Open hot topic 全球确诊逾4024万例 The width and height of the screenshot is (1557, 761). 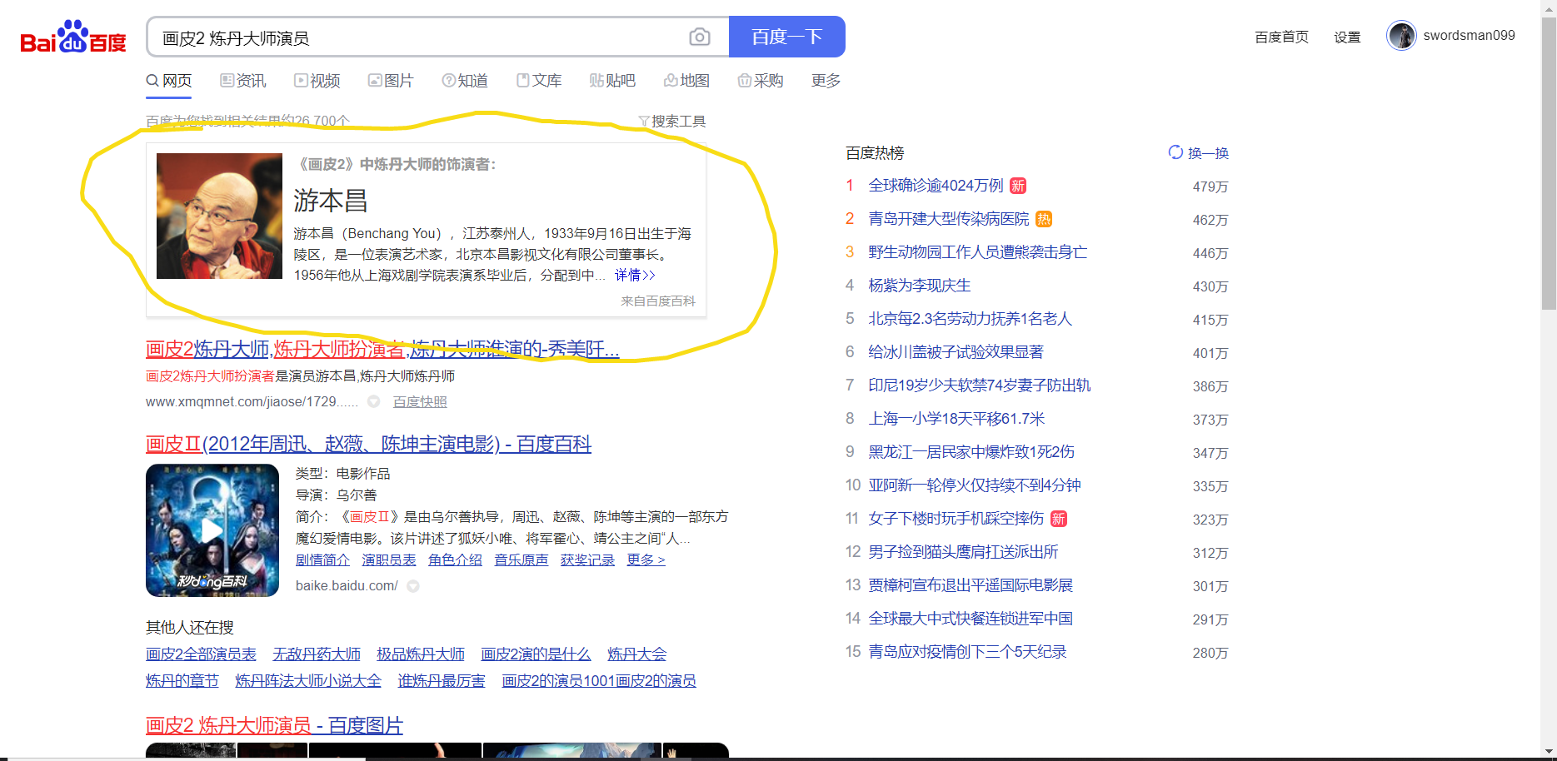point(936,186)
